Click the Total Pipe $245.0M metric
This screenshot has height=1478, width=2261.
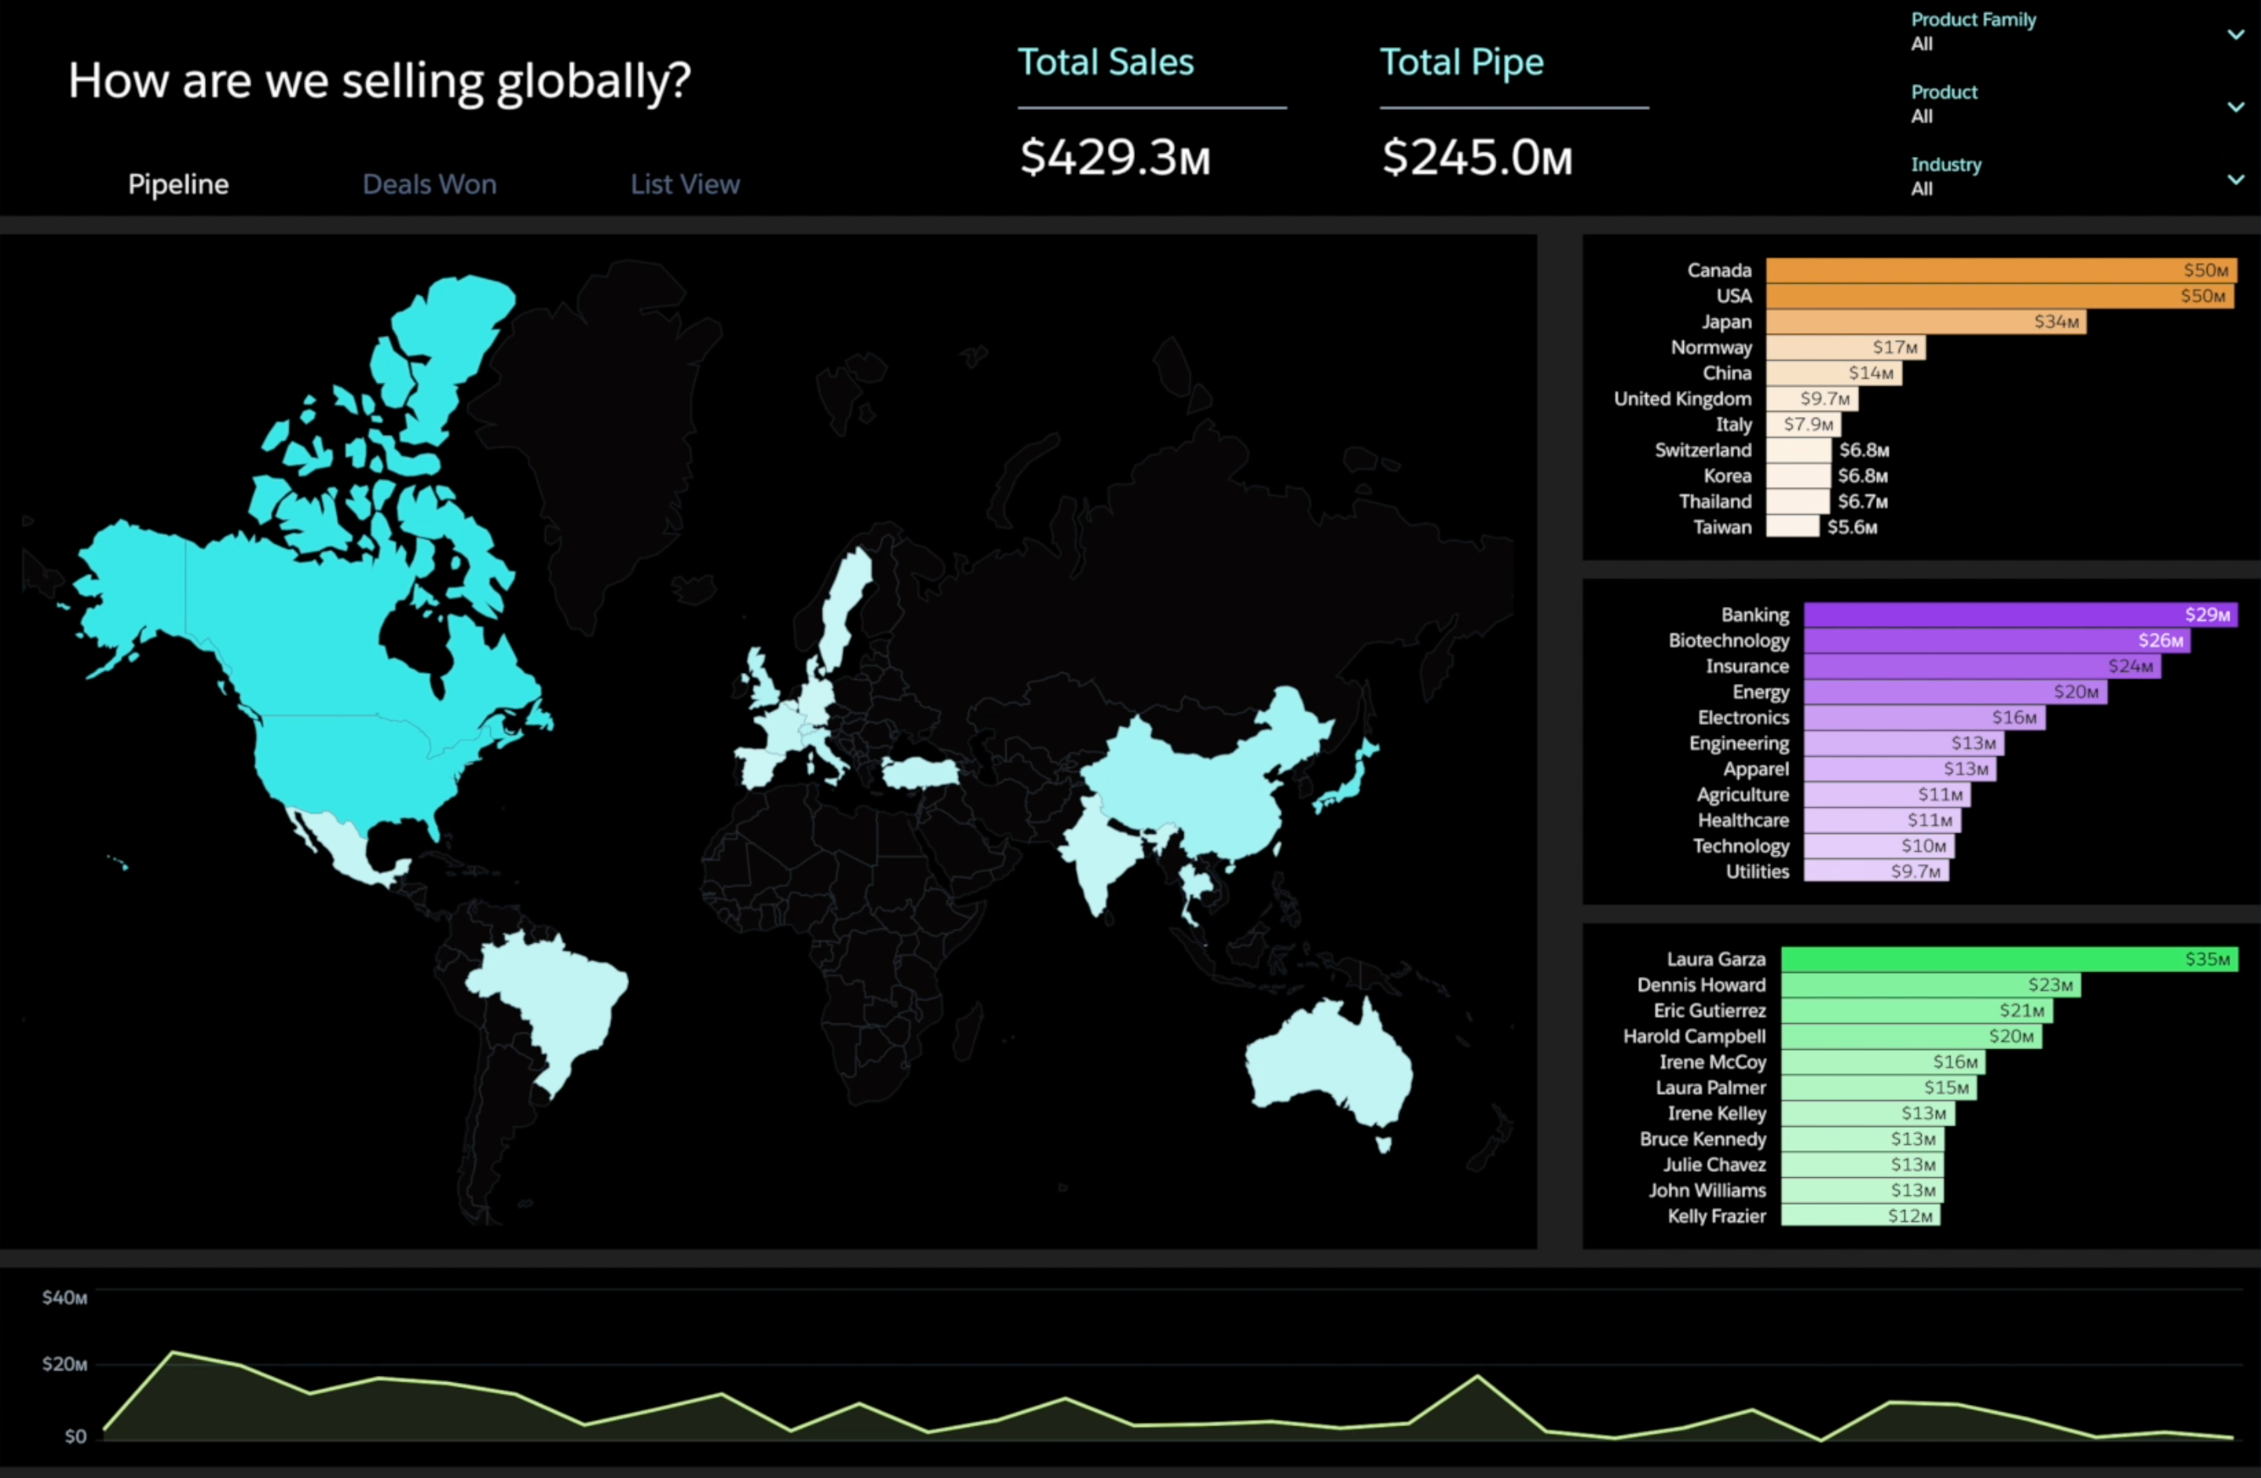(x=1476, y=158)
